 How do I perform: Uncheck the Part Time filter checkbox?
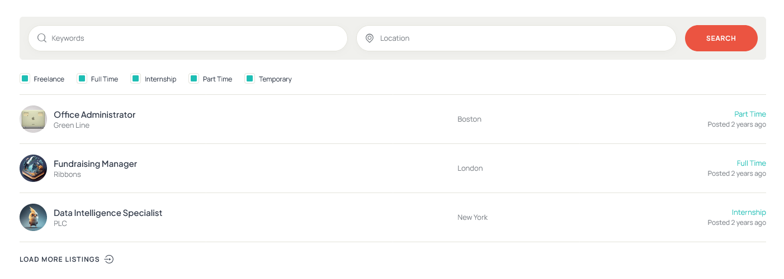(193, 79)
